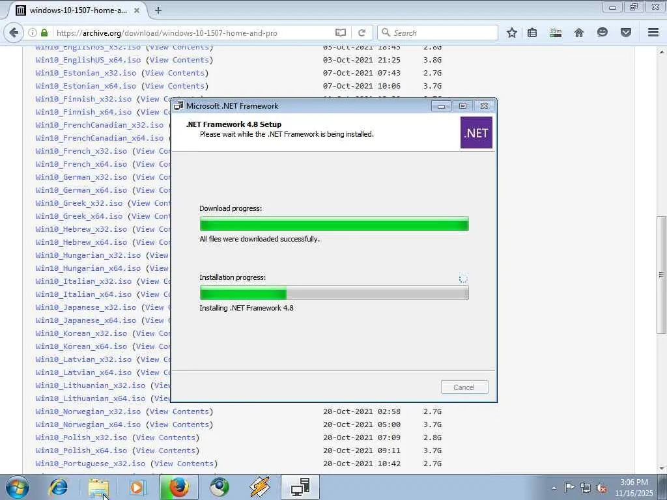Image resolution: width=667 pixels, height=500 pixels.
Task: Toggle Reader View icon in address bar
Action: point(340,33)
